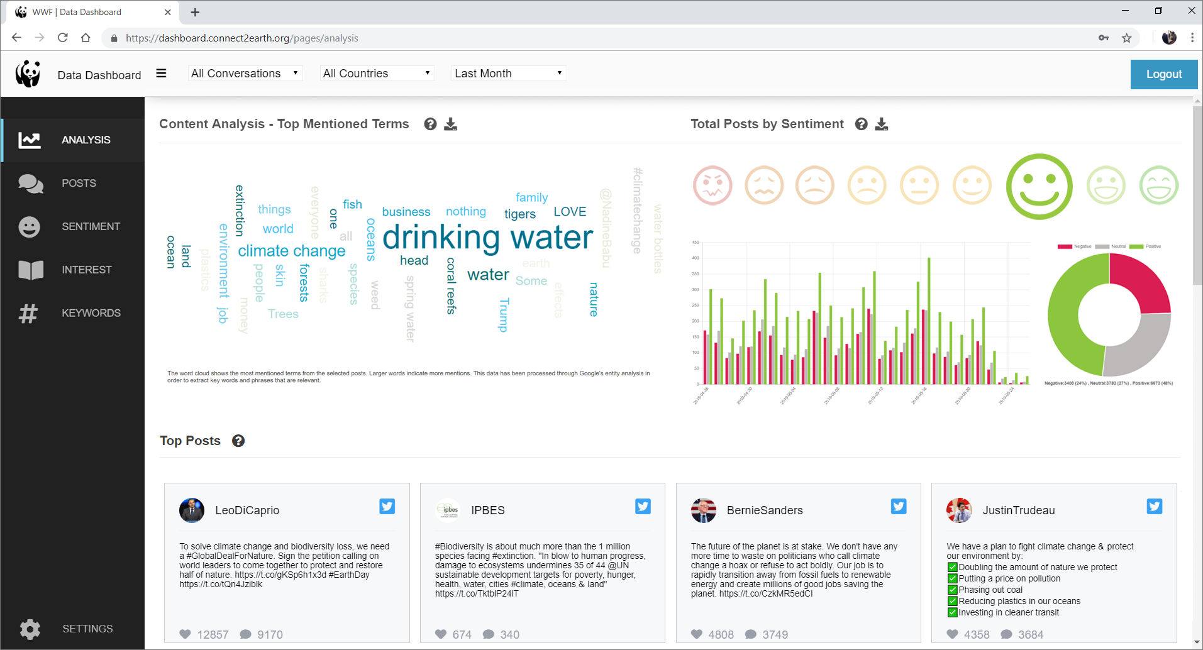Image resolution: width=1203 pixels, height=650 pixels.
Task: Select the laughing green face at far right
Action: (x=1159, y=185)
